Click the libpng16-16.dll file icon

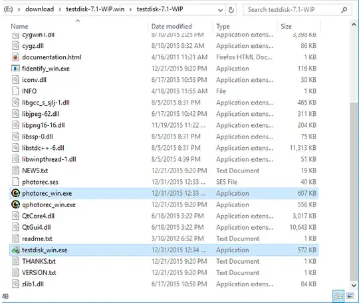point(15,125)
